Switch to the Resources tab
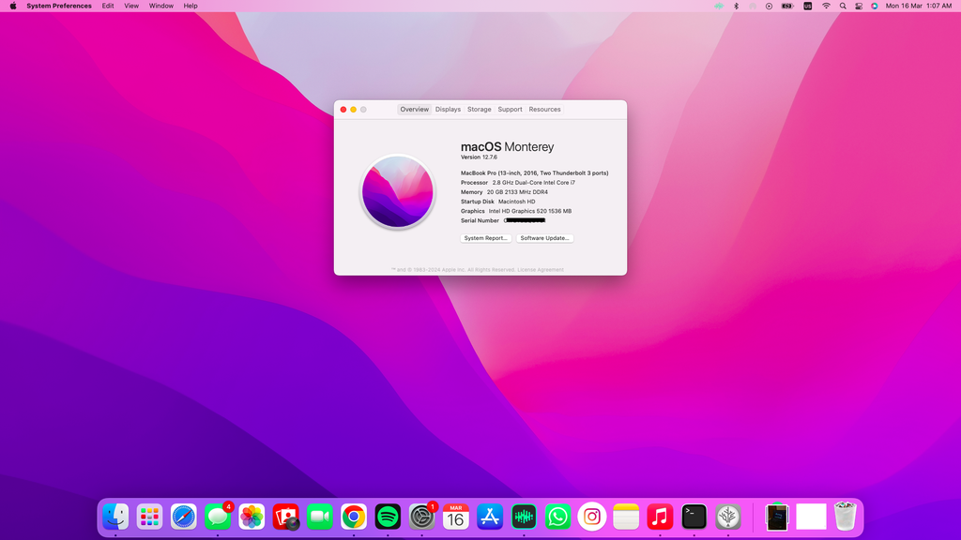Image resolution: width=961 pixels, height=540 pixels. click(545, 109)
